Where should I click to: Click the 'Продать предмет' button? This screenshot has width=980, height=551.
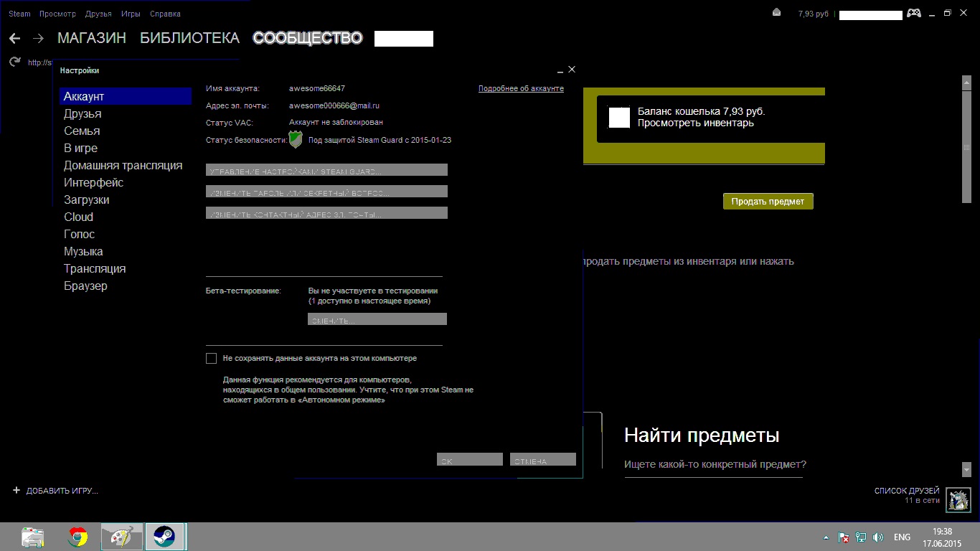[x=768, y=201]
